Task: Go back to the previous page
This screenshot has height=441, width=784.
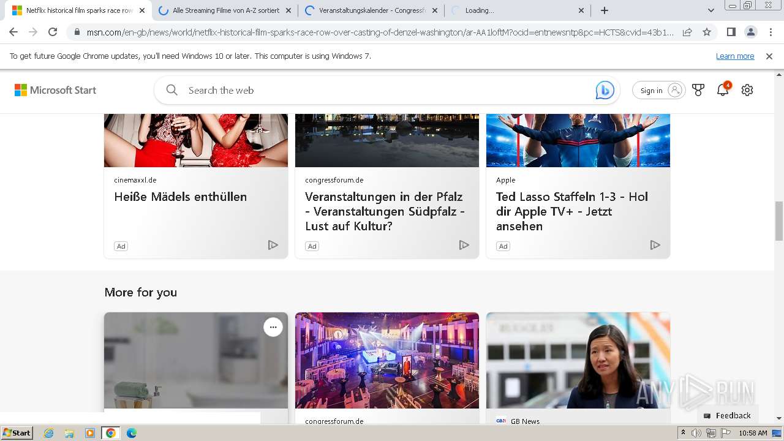Action: tap(13, 32)
